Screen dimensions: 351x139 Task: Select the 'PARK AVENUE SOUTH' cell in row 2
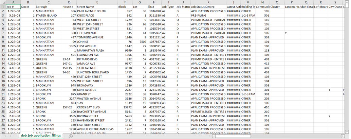tap(97, 11)
